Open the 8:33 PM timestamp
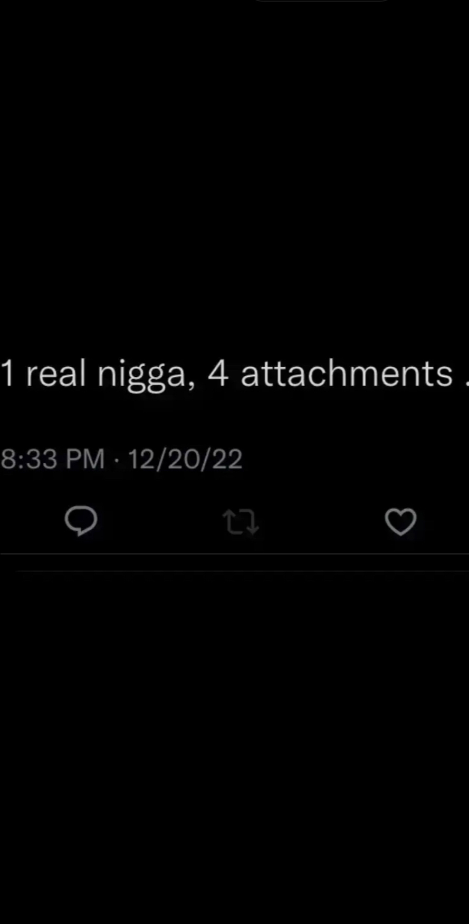The height and width of the screenshot is (924, 469). 52,459
